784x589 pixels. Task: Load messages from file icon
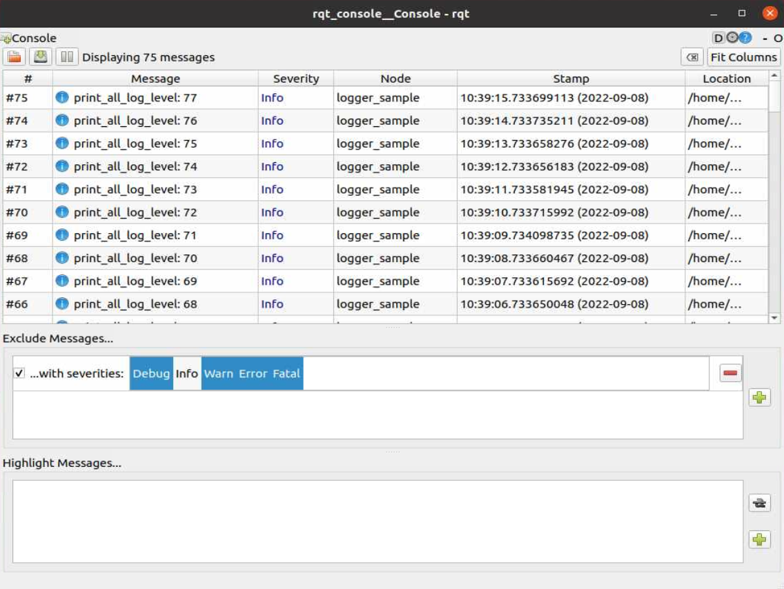pos(14,57)
